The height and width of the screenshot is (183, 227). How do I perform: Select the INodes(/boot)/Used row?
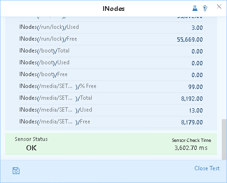click(x=111, y=63)
